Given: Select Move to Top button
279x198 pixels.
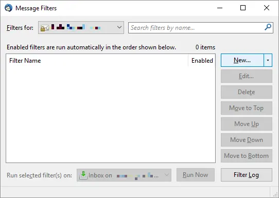Looking at the screenshot, I should pyautogui.click(x=247, y=108).
